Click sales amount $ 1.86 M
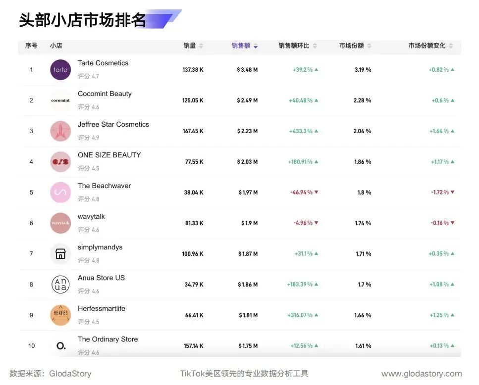 (248, 285)
